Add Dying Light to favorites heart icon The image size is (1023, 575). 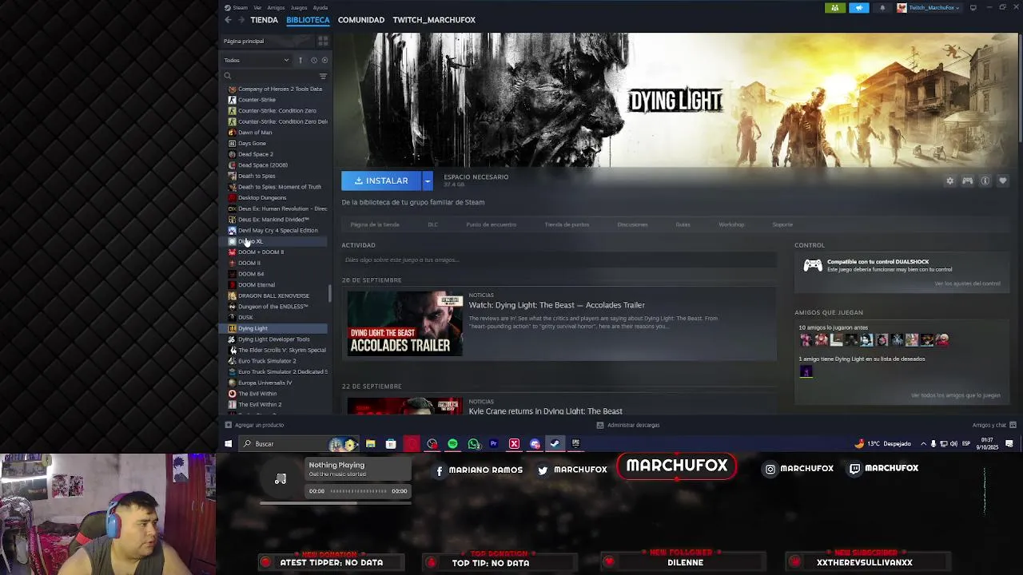[1002, 181]
